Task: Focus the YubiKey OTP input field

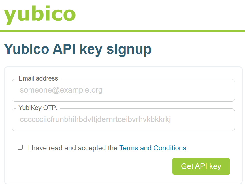Action: 123,119
